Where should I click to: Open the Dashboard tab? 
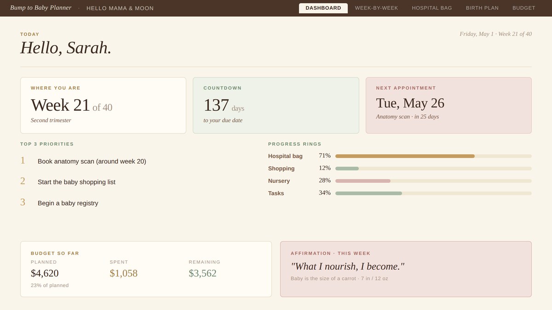[x=323, y=8]
